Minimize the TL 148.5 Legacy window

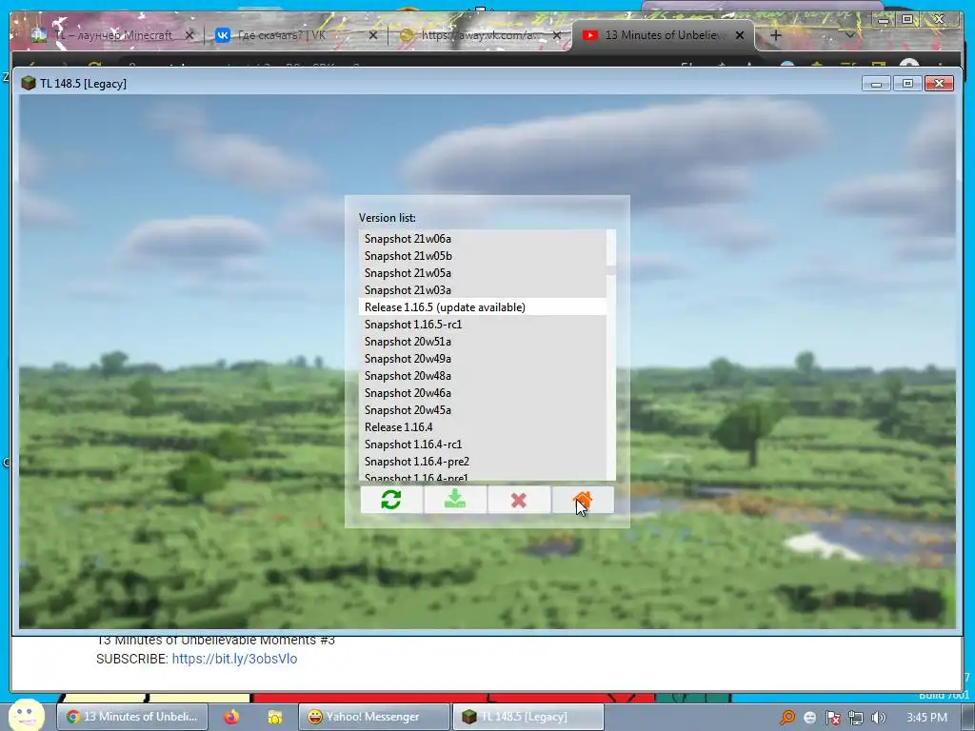[876, 84]
